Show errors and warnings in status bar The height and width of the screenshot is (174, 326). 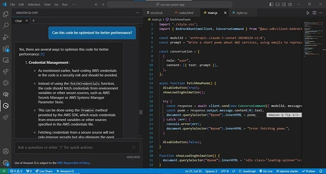point(16,171)
